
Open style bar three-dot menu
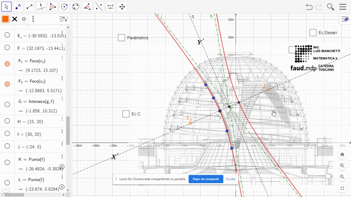(33, 19)
